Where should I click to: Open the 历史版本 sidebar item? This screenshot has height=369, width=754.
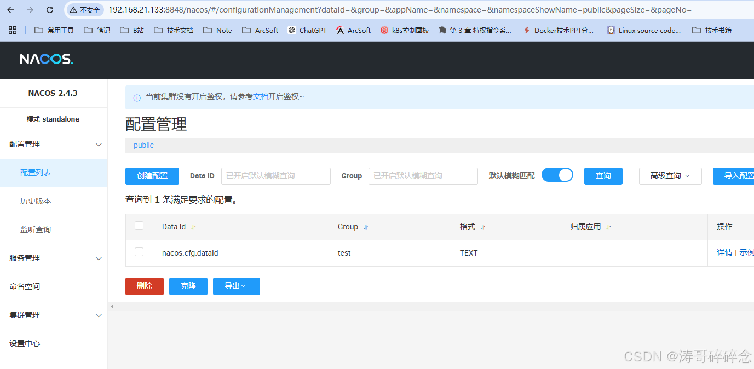click(36, 201)
